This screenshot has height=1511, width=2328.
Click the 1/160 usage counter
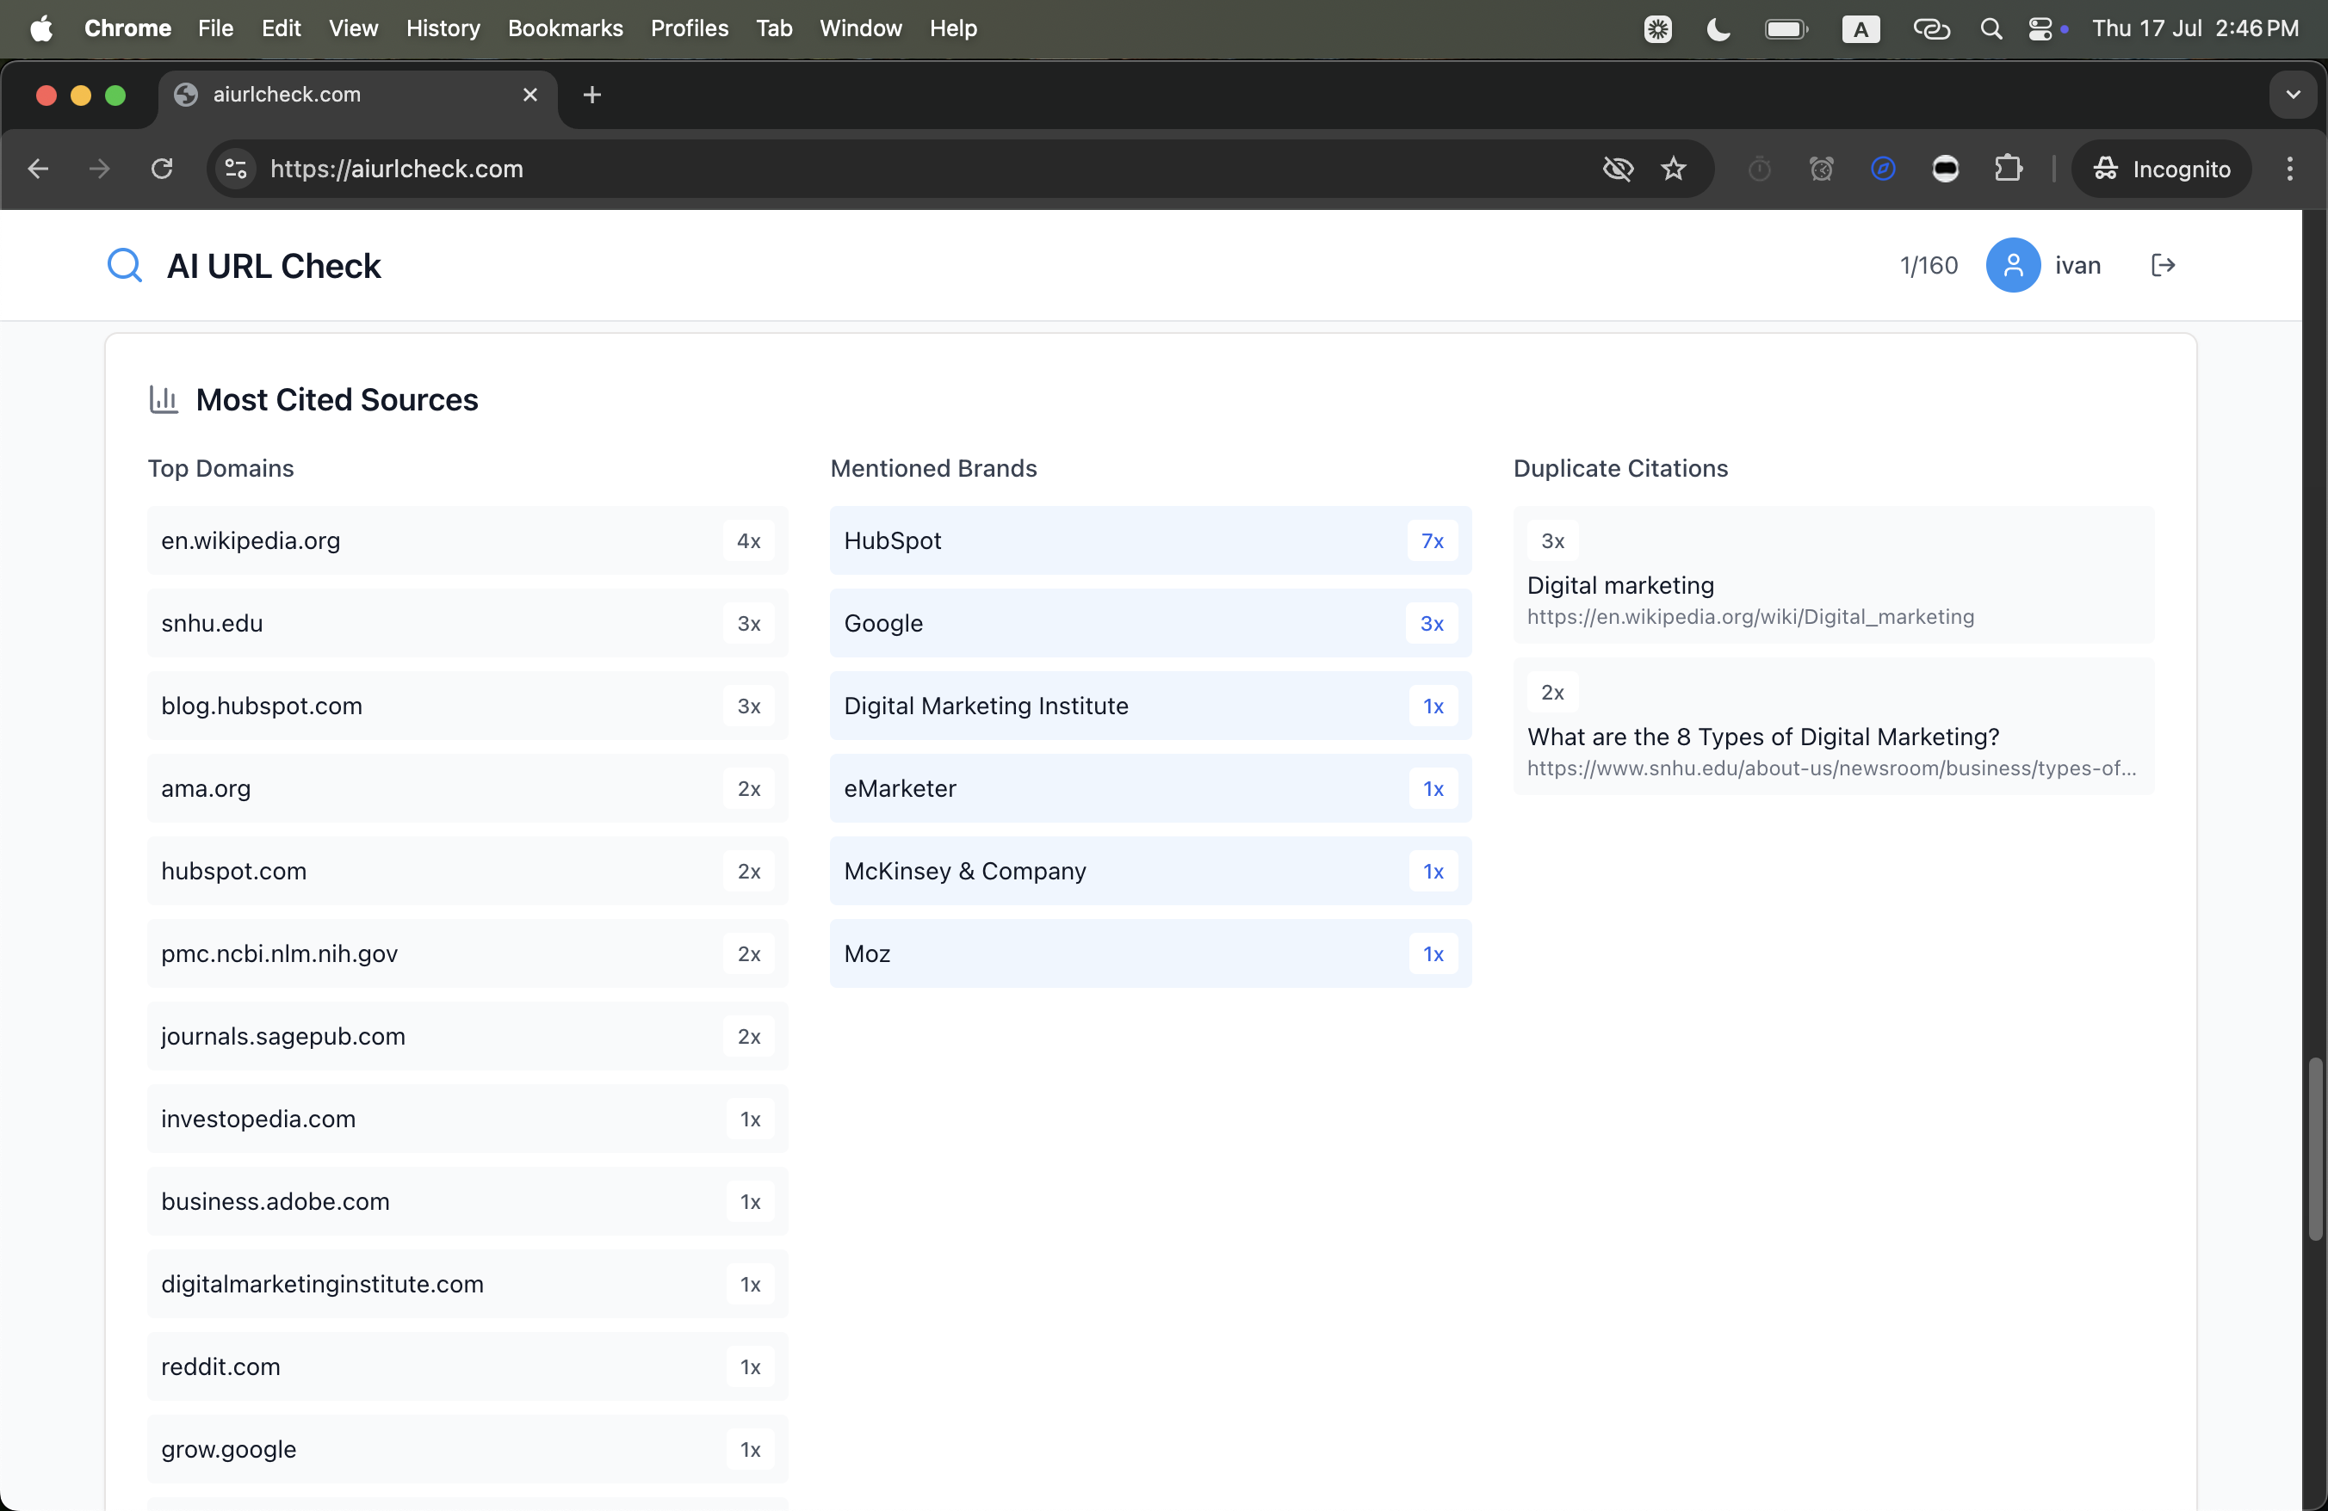click(1928, 265)
